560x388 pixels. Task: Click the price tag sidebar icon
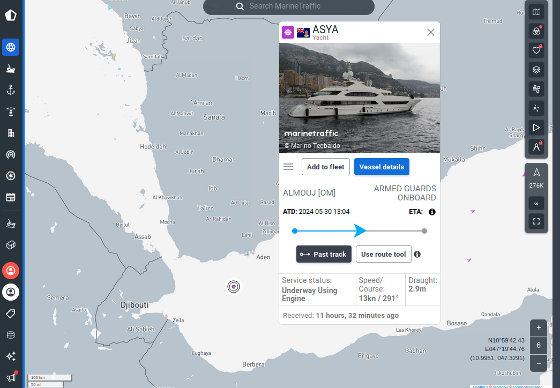tap(11, 314)
